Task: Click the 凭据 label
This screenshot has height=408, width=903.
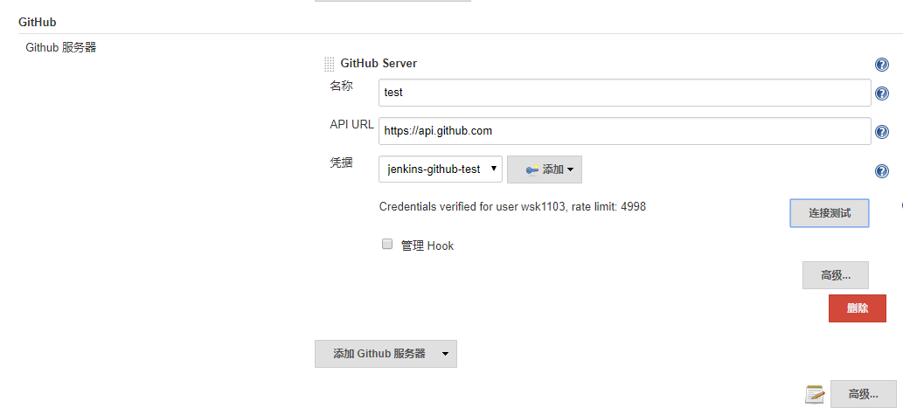Action: (x=341, y=163)
